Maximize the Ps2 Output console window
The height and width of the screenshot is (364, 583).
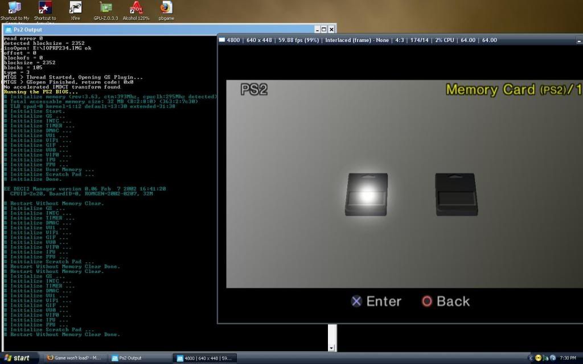click(324, 30)
